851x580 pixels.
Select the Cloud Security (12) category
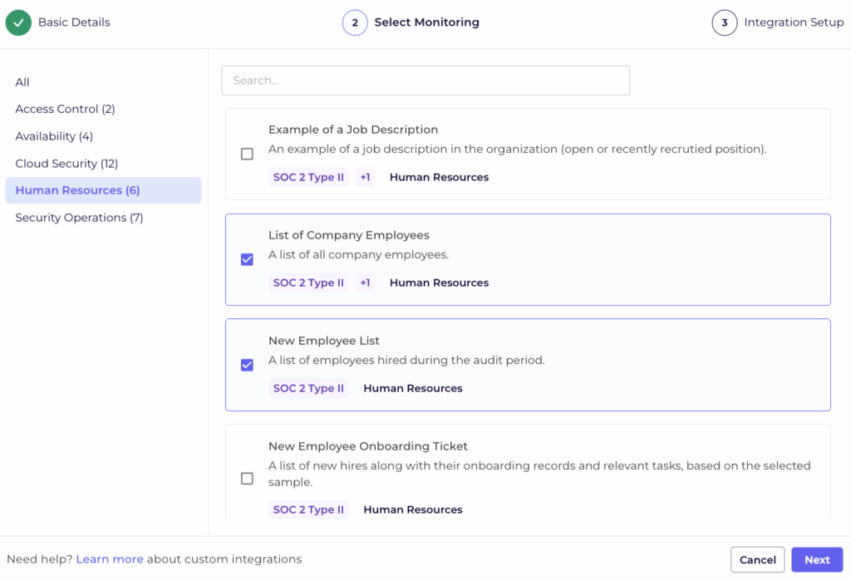click(66, 164)
